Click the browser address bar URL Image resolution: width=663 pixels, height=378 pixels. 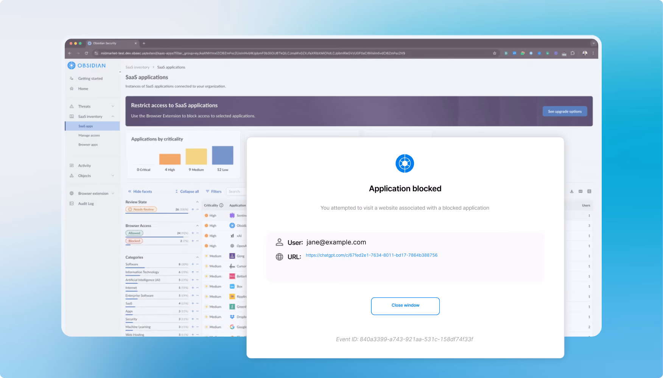click(253, 53)
